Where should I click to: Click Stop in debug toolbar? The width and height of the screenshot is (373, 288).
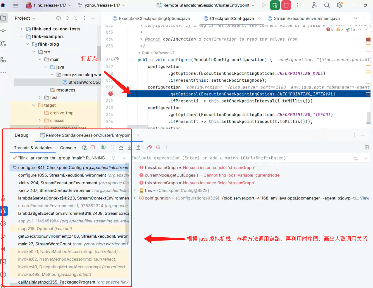[93, 148]
